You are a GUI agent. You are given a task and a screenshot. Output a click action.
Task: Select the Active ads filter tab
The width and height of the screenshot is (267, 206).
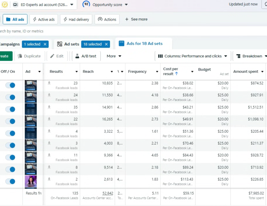(x=44, y=20)
